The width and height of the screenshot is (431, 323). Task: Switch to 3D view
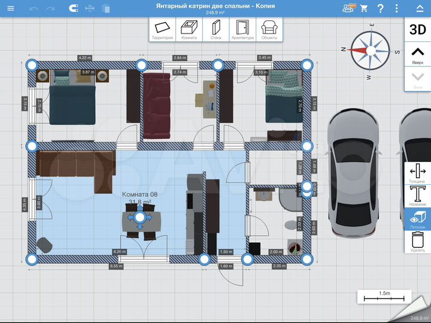417,30
